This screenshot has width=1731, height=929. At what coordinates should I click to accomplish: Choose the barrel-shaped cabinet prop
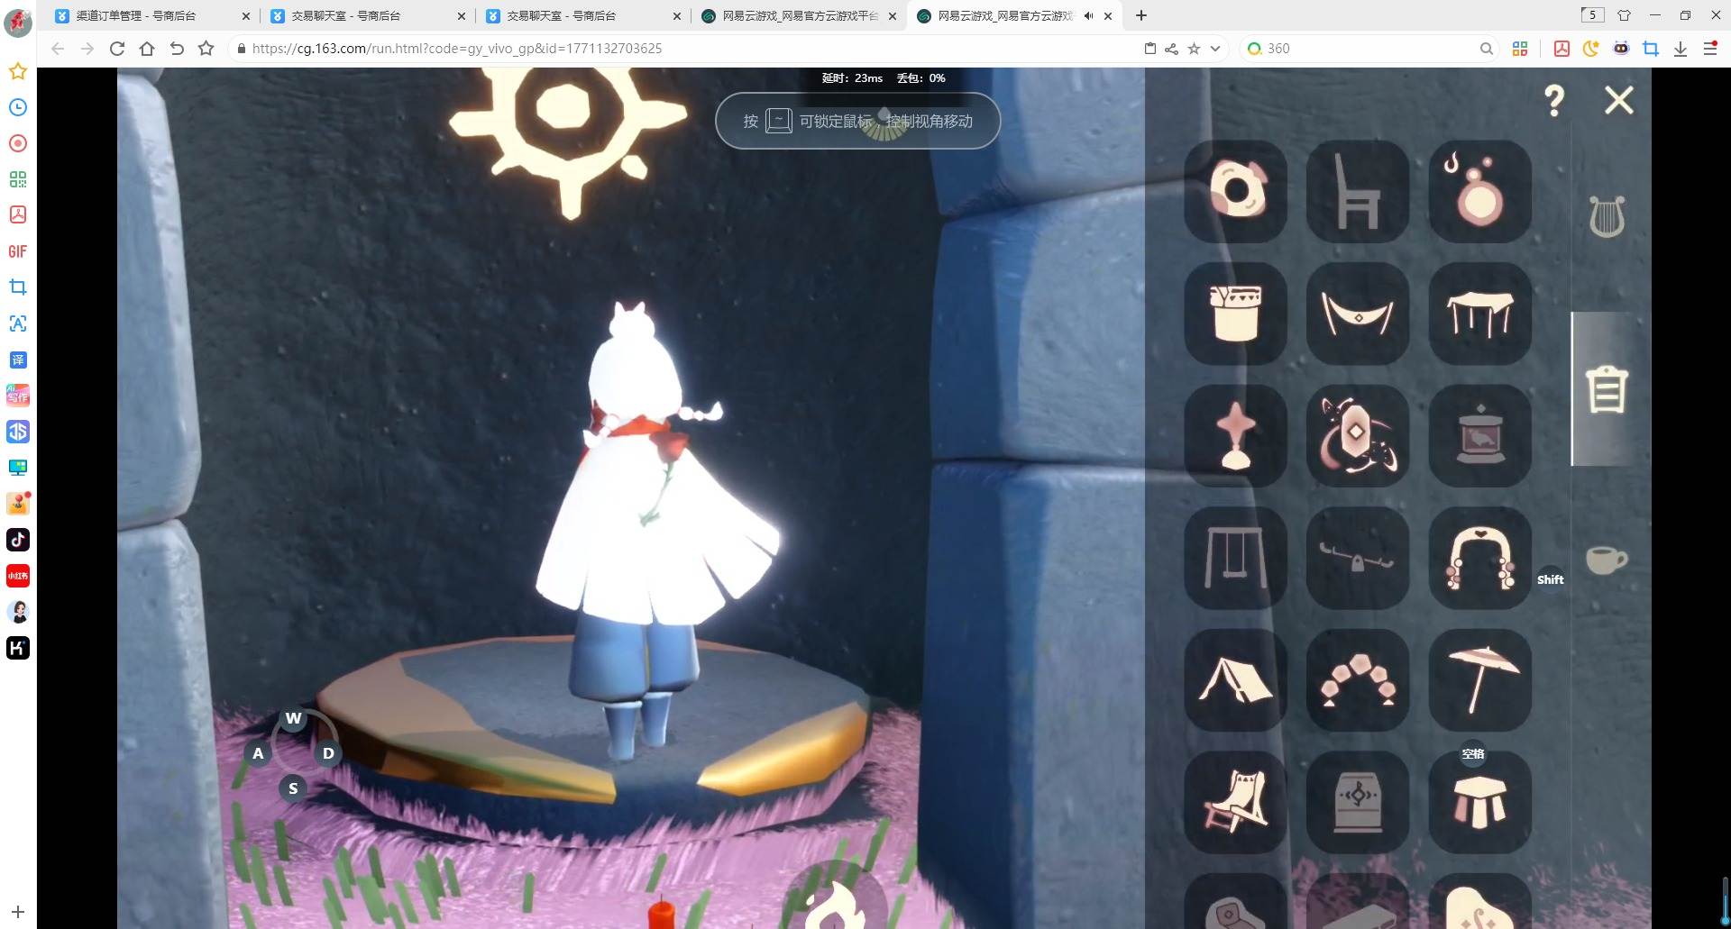click(1358, 803)
